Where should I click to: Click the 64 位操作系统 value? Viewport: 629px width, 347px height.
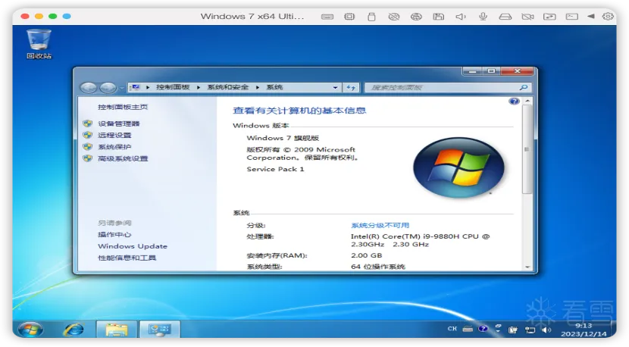(x=378, y=267)
